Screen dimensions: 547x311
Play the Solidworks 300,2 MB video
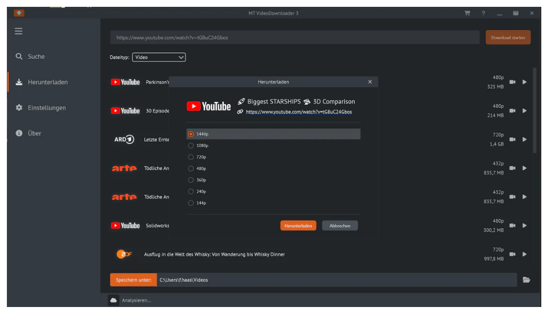tap(524, 225)
